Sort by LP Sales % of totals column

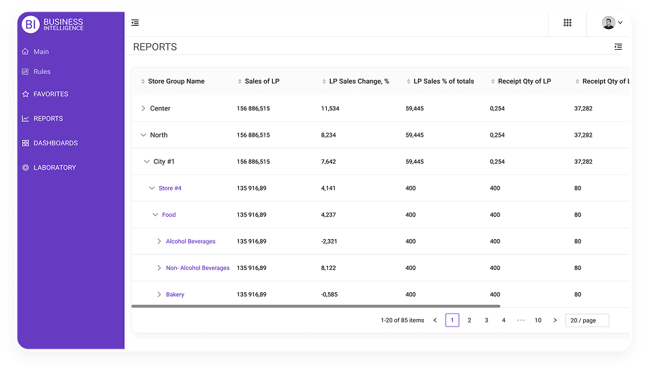pos(408,81)
